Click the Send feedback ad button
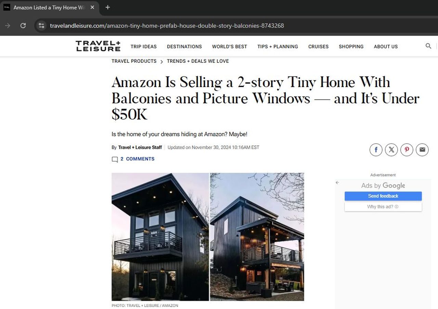 pyautogui.click(x=383, y=196)
